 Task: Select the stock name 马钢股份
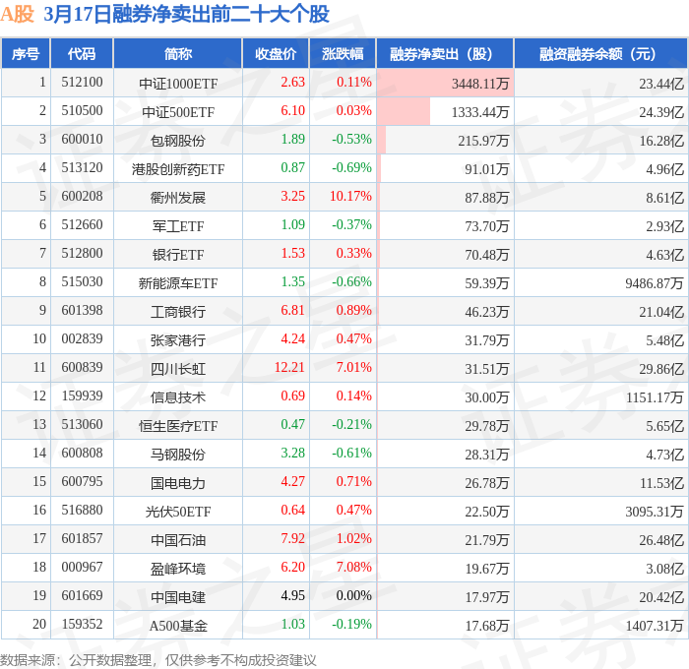(x=178, y=455)
